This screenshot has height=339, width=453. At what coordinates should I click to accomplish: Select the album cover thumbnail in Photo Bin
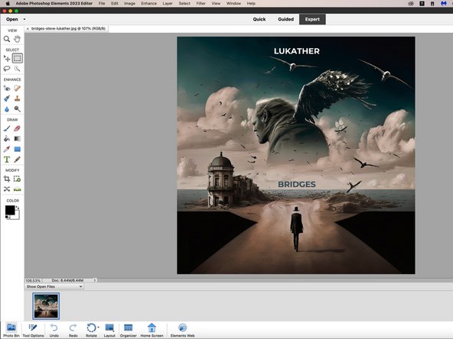pos(46,306)
